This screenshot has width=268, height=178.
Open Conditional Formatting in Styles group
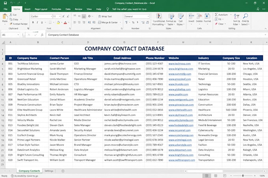pyautogui.click(x=159, y=20)
